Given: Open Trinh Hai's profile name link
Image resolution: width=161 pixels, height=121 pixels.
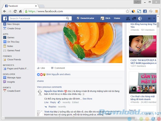Looking at the screenshot, I should [x=49, y=112].
